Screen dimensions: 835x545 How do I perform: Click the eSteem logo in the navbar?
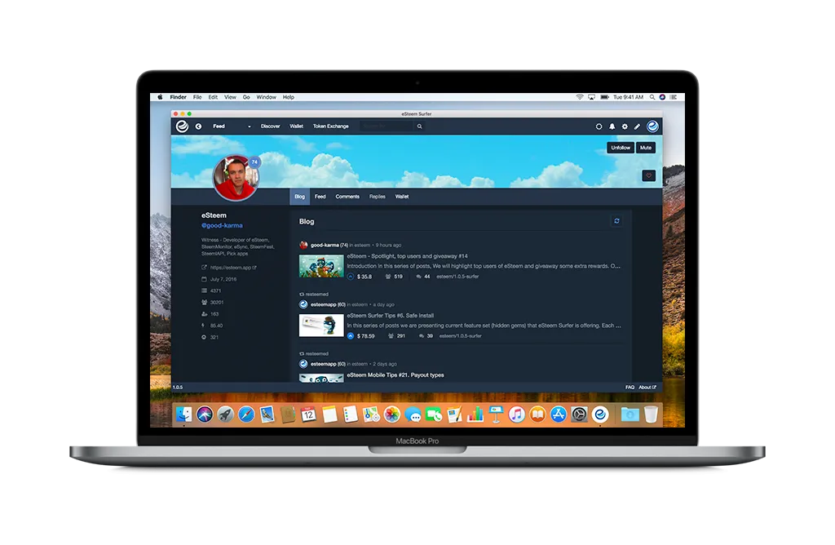tap(182, 126)
